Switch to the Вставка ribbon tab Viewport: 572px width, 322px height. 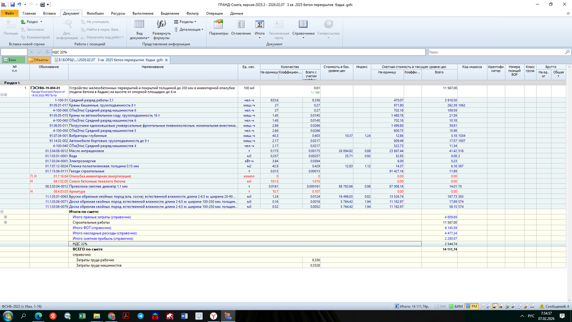coord(49,13)
